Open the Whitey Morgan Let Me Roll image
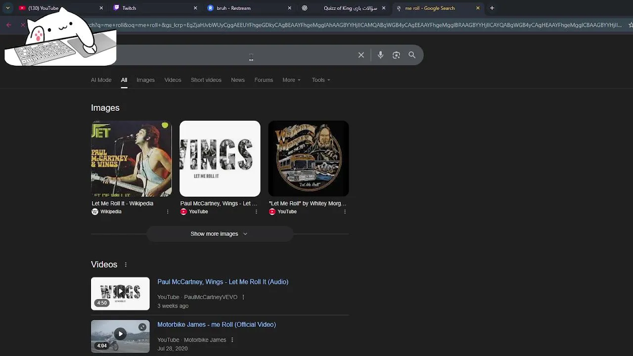The height and width of the screenshot is (356, 633). (309, 159)
